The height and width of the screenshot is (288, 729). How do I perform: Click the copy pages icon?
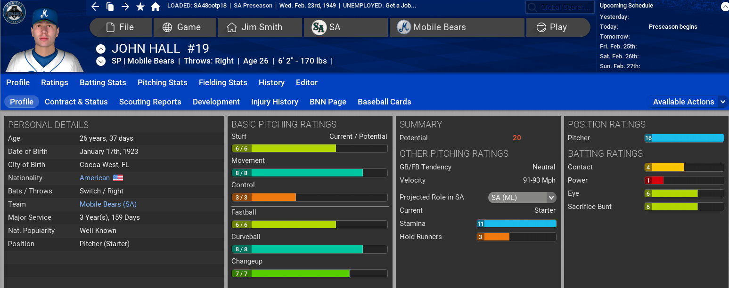coord(110,7)
